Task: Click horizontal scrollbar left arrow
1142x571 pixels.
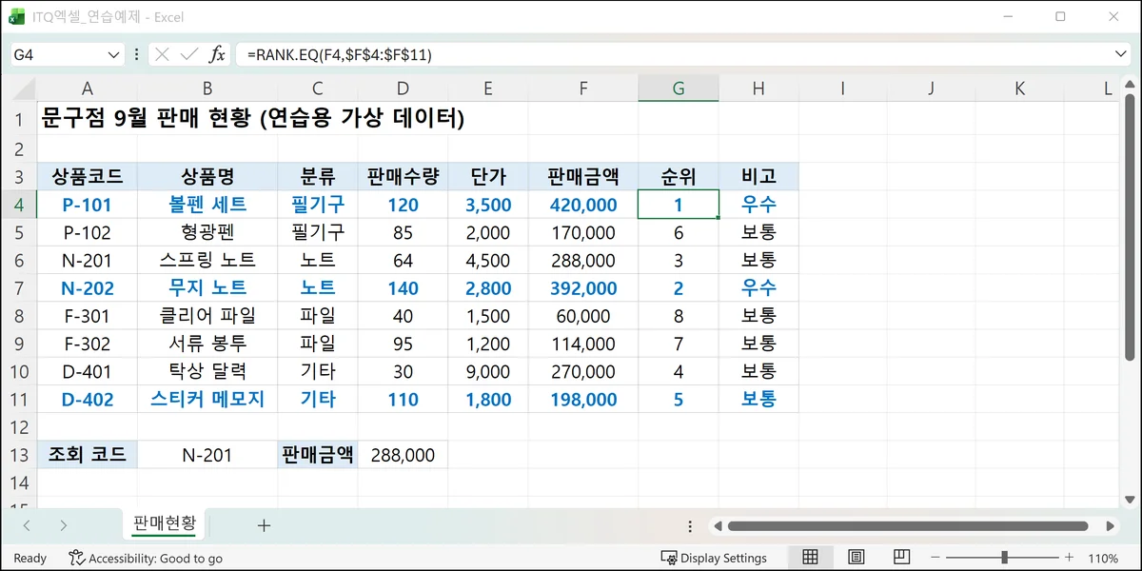Action: coord(719,525)
